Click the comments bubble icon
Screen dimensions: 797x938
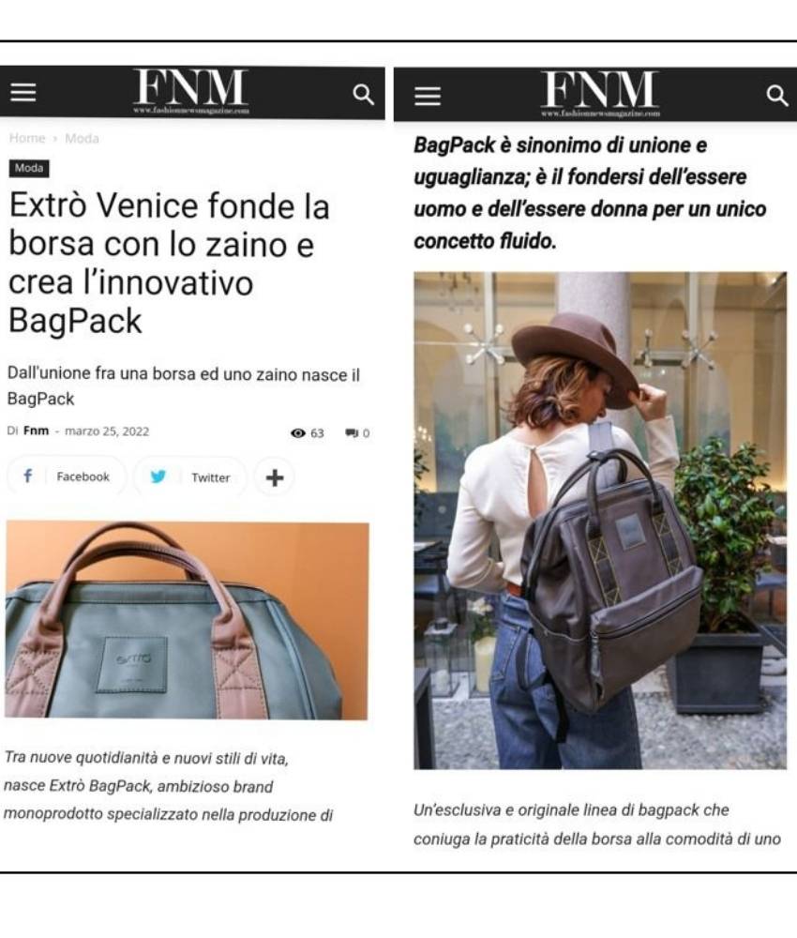click(352, 433)
